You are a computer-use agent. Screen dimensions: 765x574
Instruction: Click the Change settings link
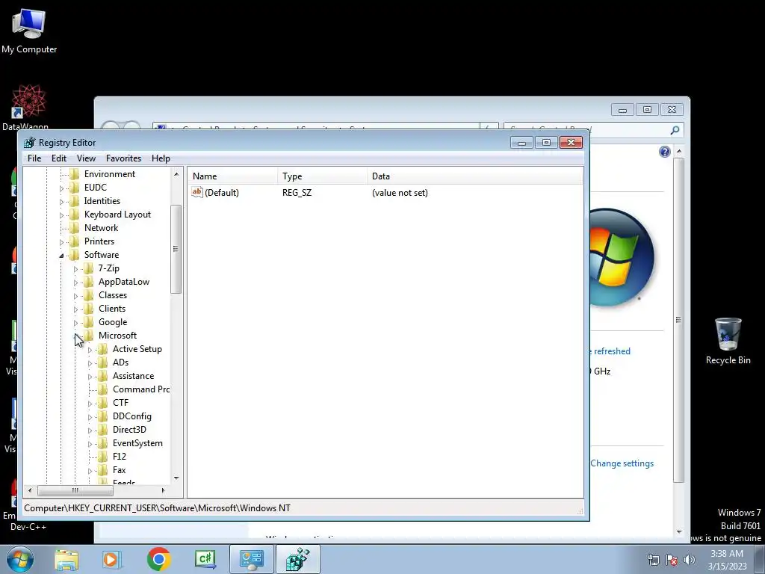[622, 463]
